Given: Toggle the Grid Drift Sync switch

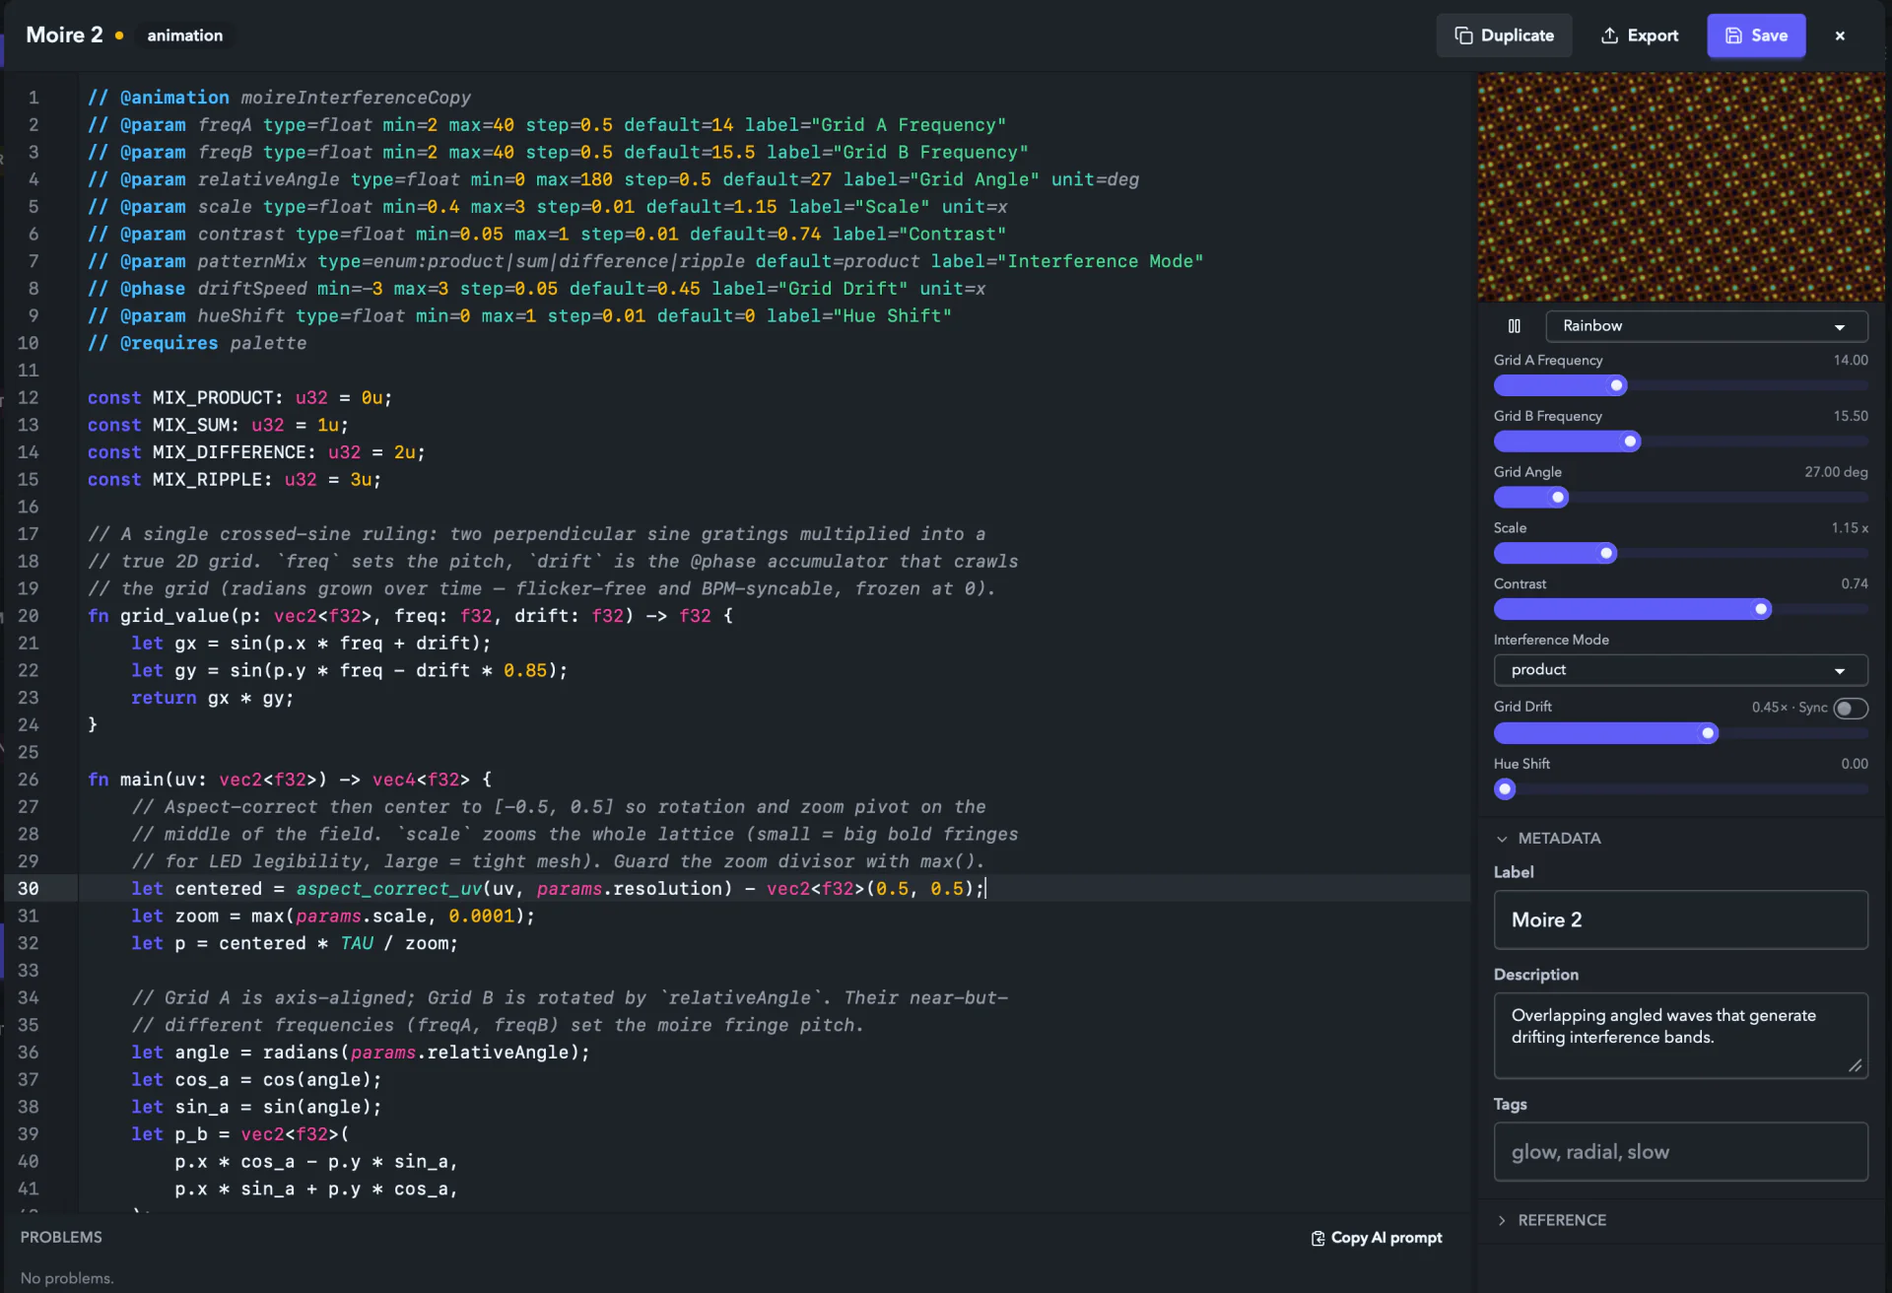Looking at the screenshot, I should pyautogui.click(x=1850, y=708).
